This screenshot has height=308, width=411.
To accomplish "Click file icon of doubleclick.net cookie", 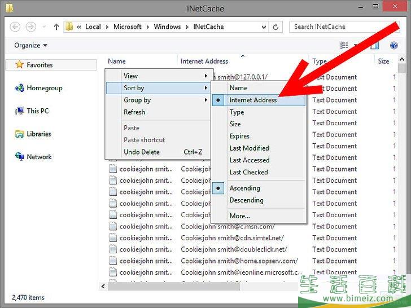I will pos(113,249).
